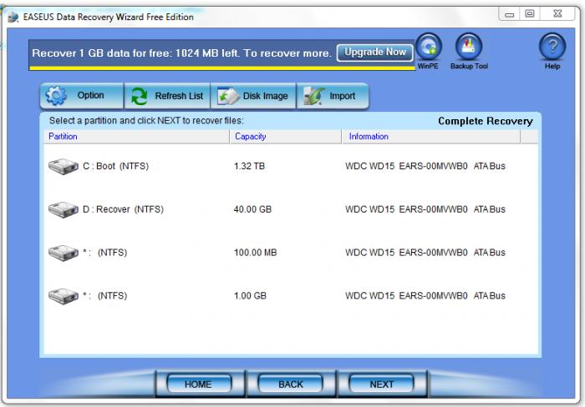This screenshot has width=585, height=407.
Task: Click the BACK button
Action: pos(291,384)
